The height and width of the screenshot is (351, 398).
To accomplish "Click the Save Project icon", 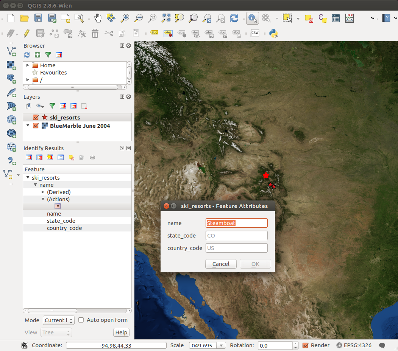I will click(x=38, y=18).
